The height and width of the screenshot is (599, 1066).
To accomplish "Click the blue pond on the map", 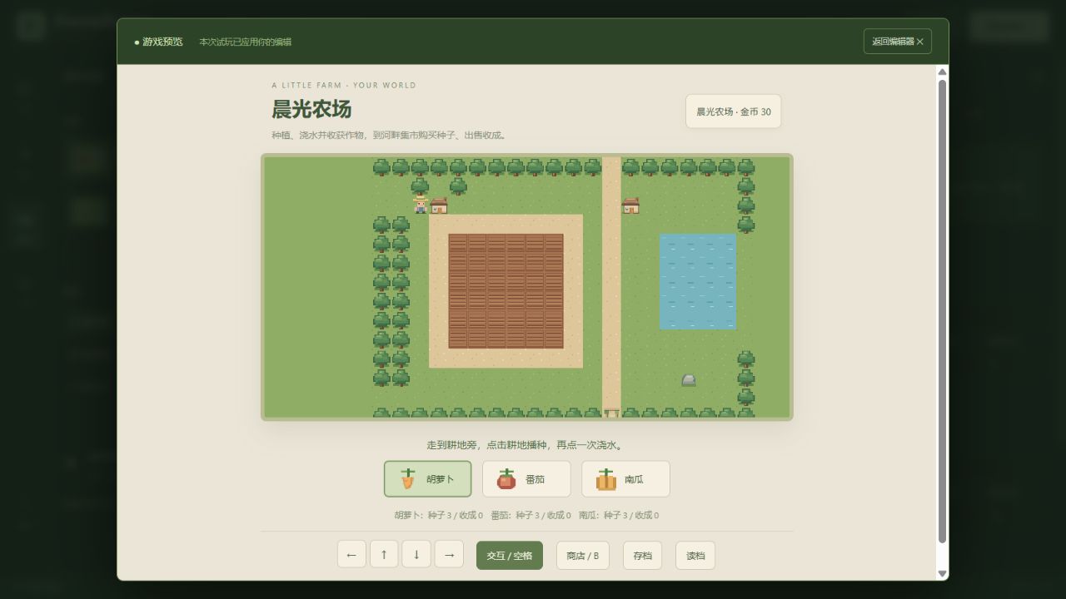I will coord(698,282).
